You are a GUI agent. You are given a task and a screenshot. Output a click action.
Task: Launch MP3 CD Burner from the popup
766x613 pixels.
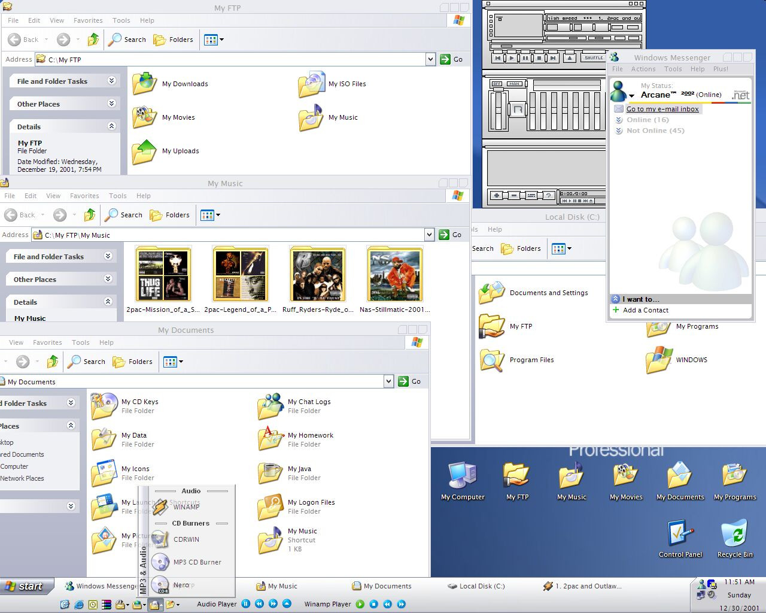point(187,562)
